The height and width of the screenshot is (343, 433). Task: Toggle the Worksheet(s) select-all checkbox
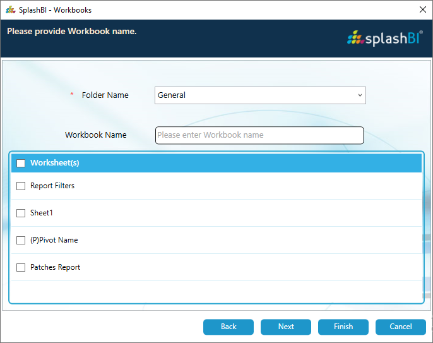point(21,163)
